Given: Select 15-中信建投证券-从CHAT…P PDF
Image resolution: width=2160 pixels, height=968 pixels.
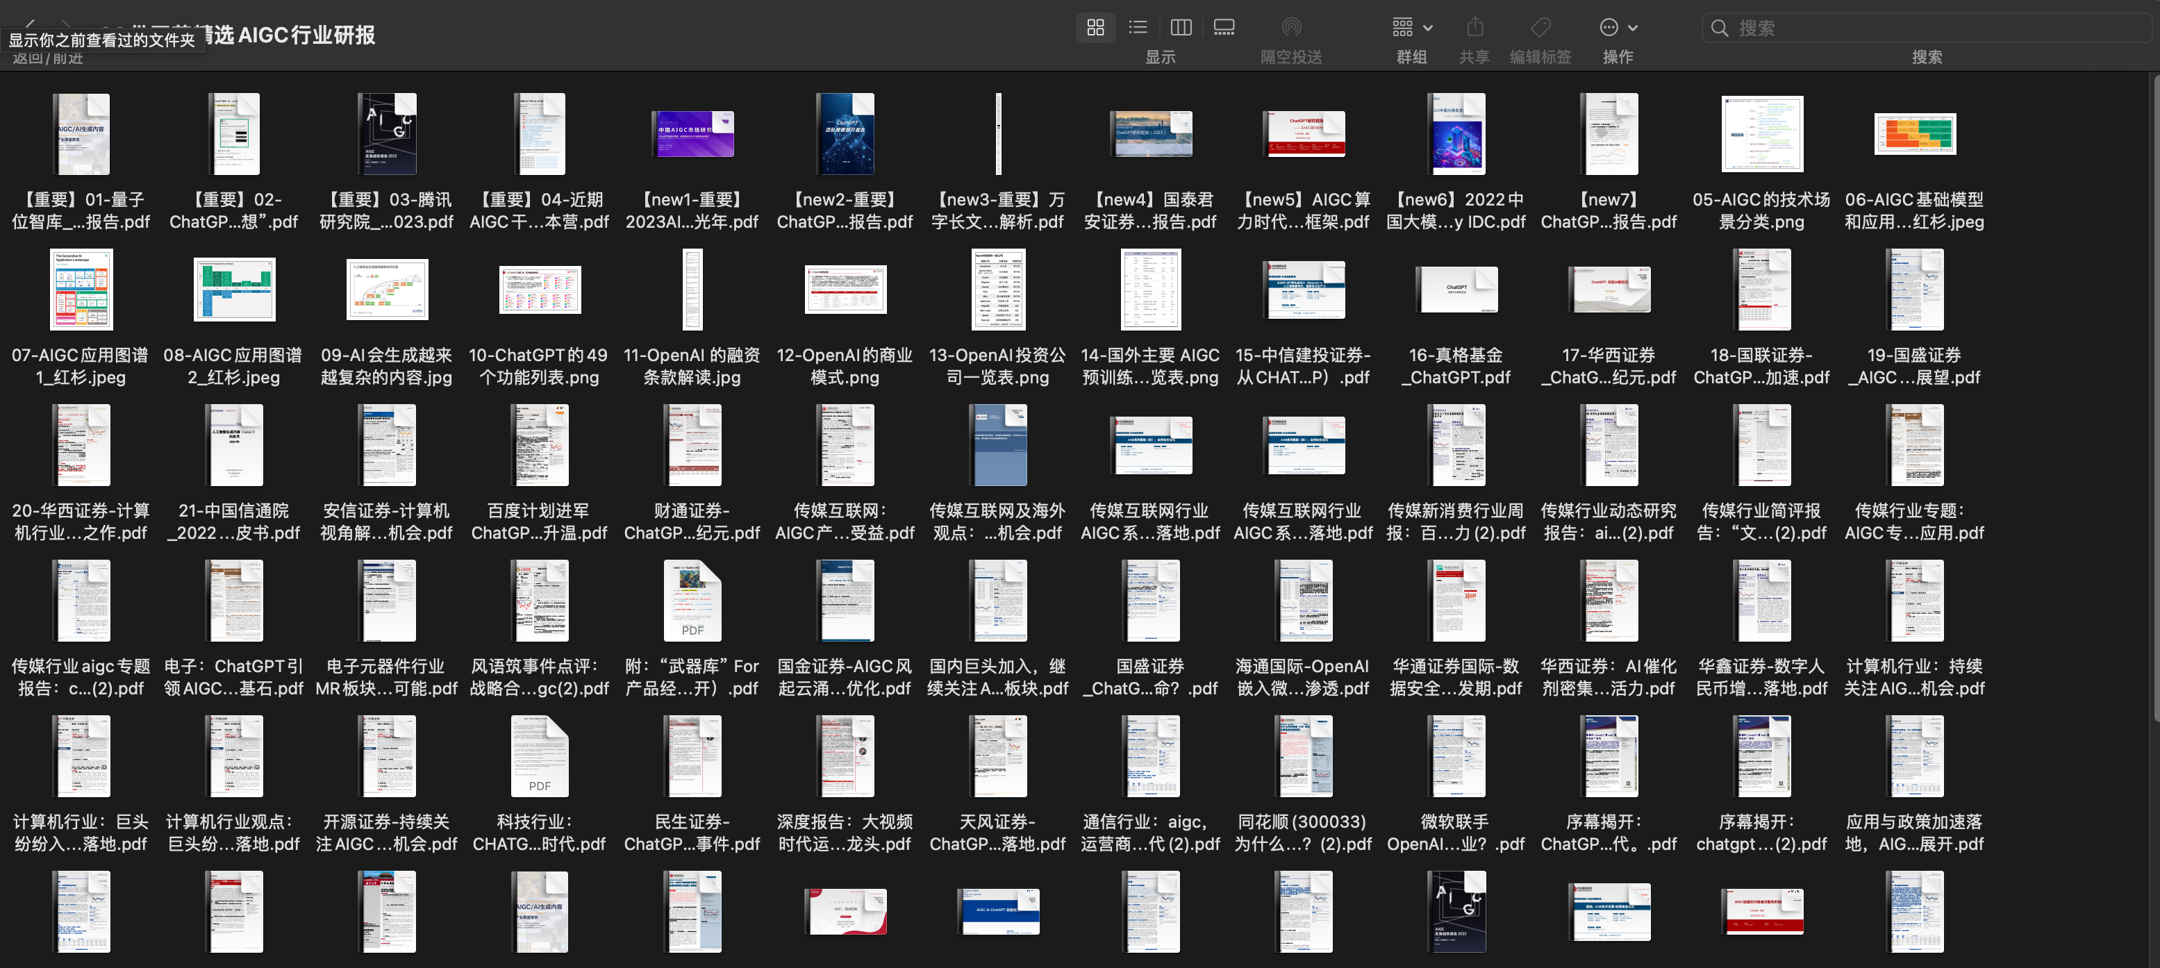Looking at the screenshot, I should coord(1303,289).
